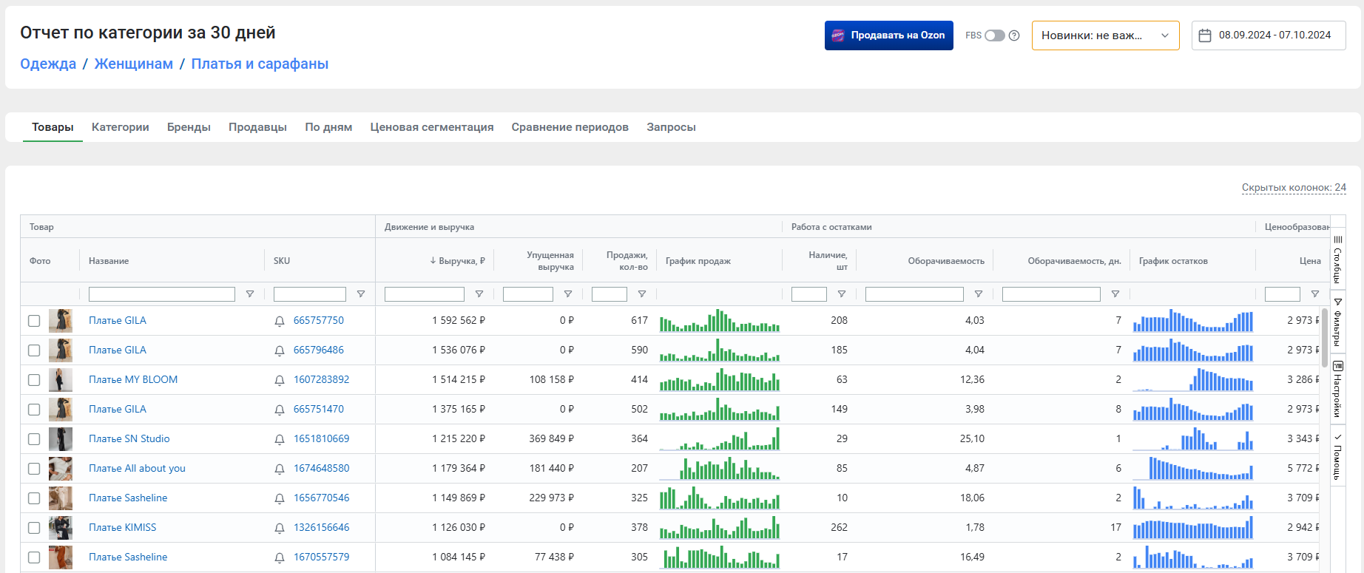Click the bell icon for SKU 665757750
The height and width of the screenshot is (573, 1364).
tap(280, 321)
